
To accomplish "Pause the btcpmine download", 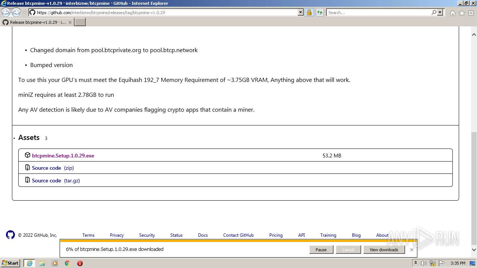I will pyautogui.click(x=321, y=250).
